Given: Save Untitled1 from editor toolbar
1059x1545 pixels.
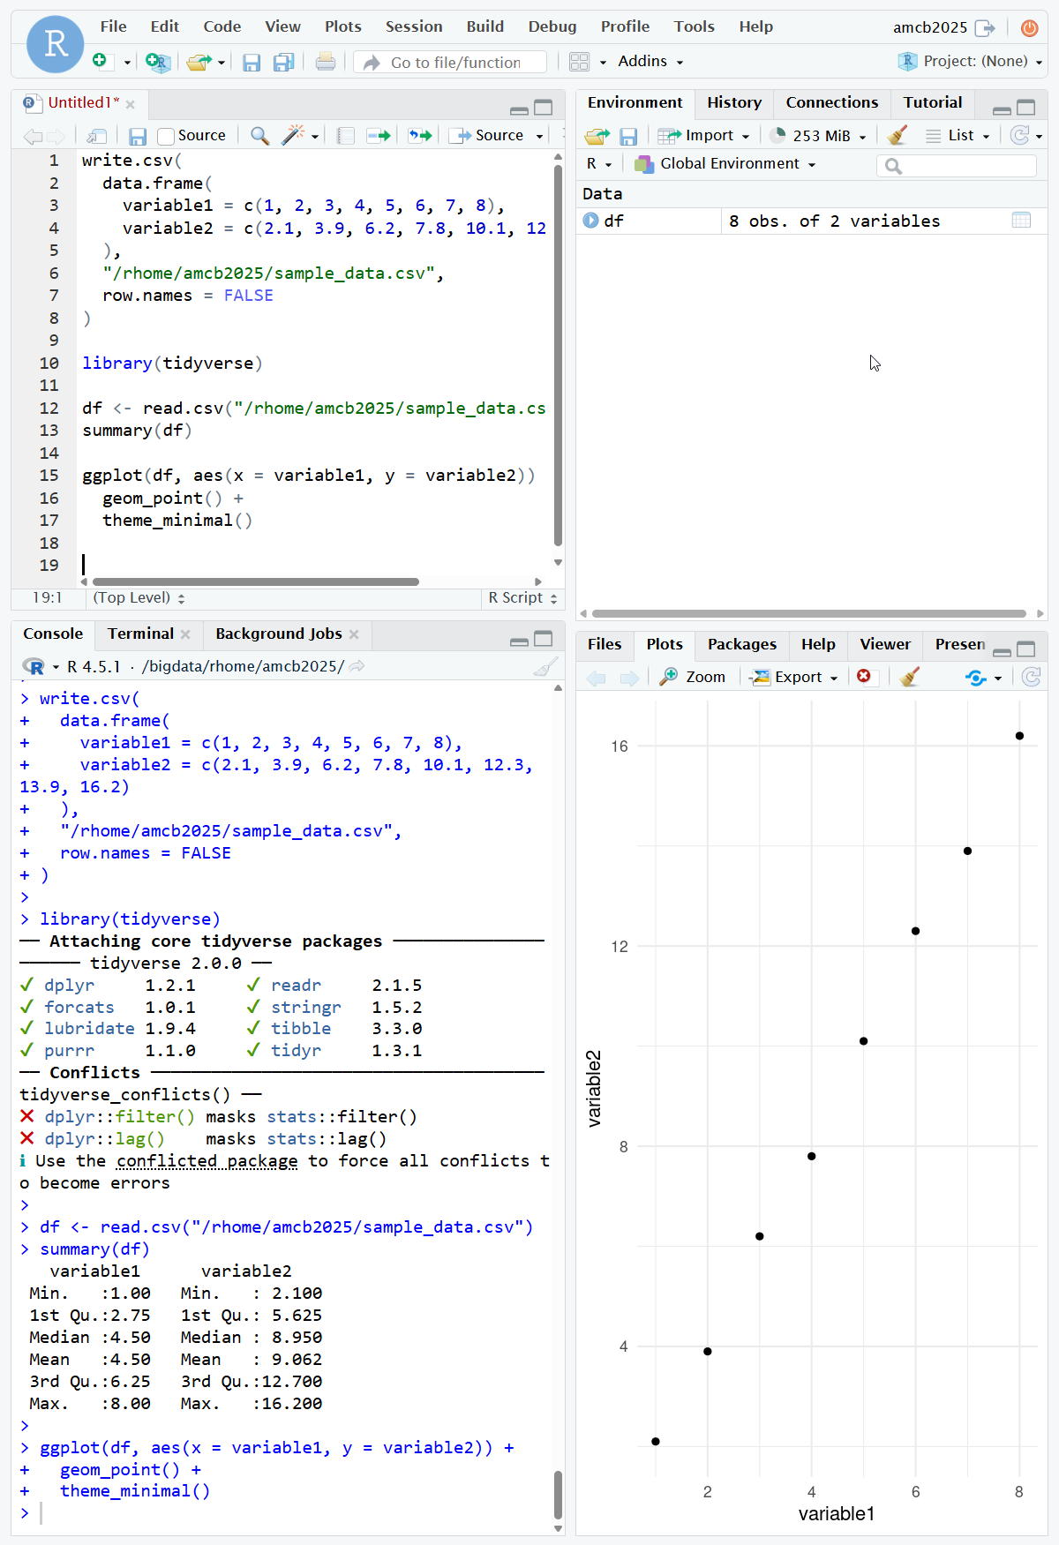Looking at the screenshot, I should 138,136.
